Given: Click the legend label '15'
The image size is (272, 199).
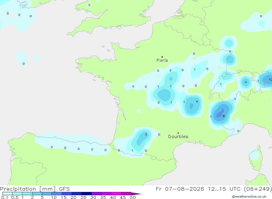Looking at the screenshot, I should coord(63,197).
